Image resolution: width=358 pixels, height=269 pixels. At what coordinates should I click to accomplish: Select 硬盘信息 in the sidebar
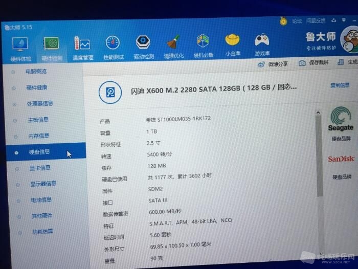[47, 151]
